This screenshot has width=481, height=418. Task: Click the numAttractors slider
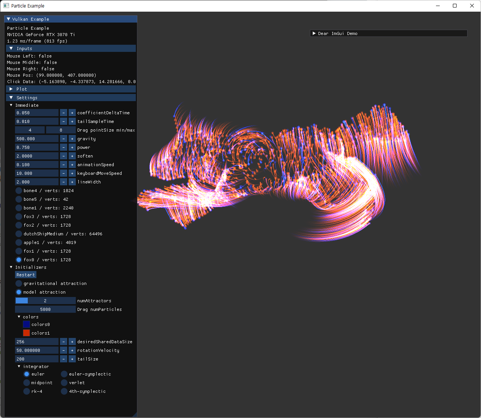45,301
